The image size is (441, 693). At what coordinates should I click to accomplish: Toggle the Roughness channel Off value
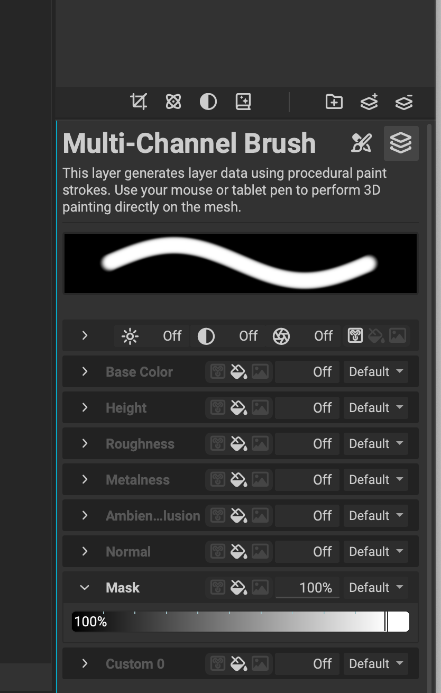[322, 444]
